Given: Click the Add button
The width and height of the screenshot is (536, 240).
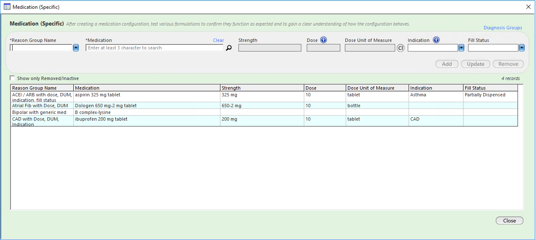Looking at the screenshot, I should click(447, 64).
